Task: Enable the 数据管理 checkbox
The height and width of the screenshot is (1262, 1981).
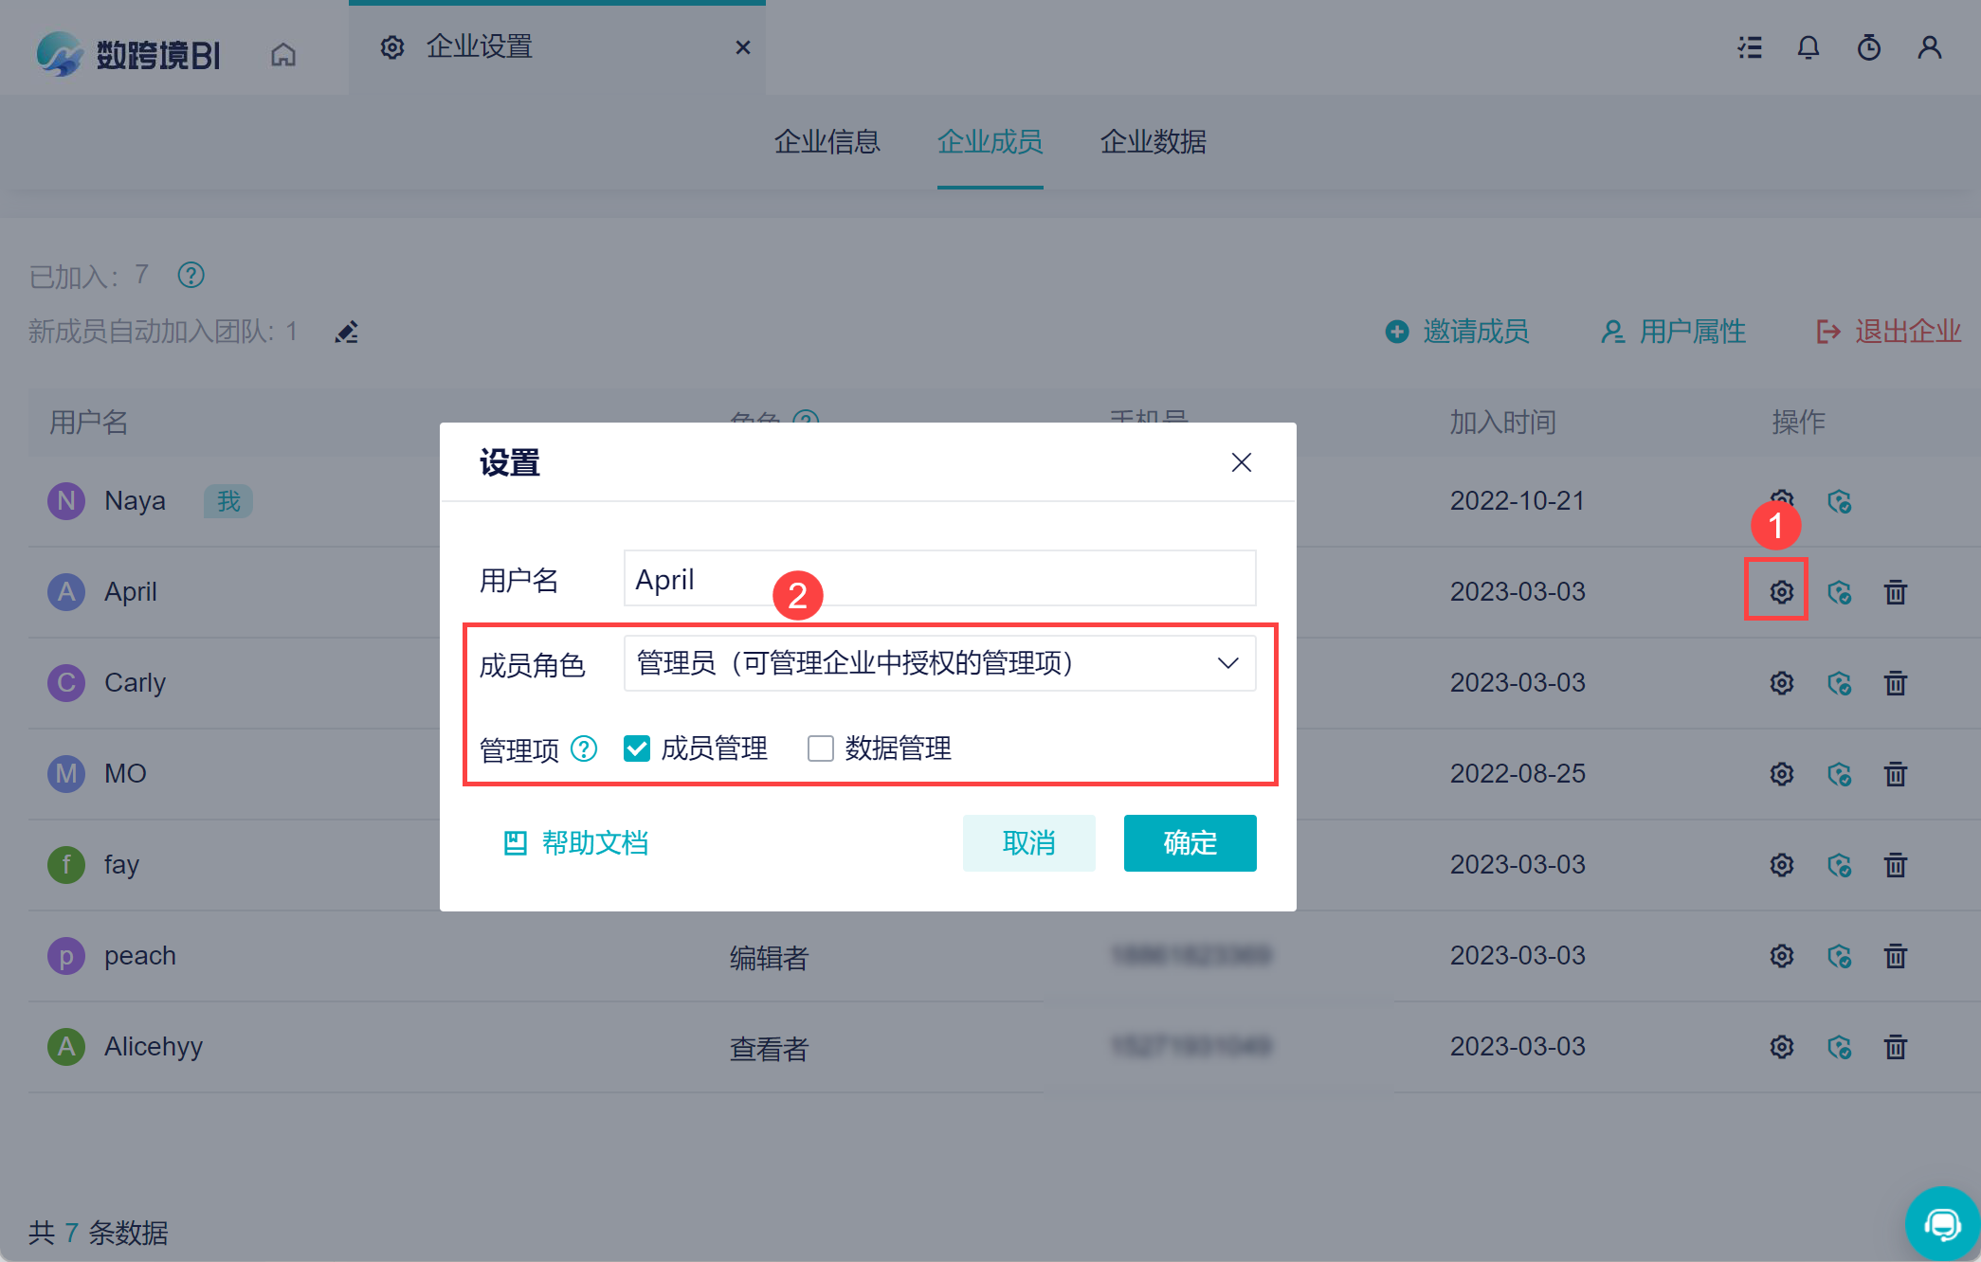Action: tap(820, 748)
